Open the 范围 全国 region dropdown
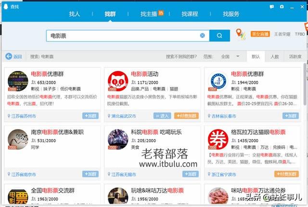Screen dimensions: 308x207 (x=230, y=56)
